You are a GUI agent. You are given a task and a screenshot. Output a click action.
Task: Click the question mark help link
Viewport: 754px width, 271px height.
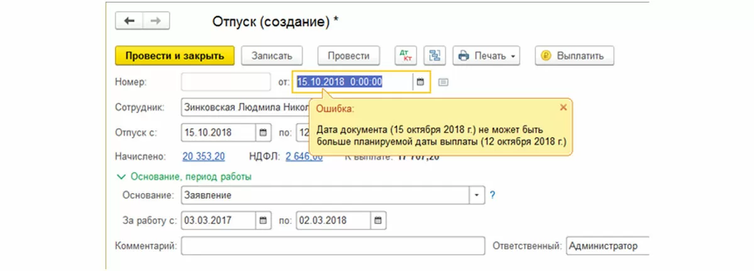click(x=493, y=195)
